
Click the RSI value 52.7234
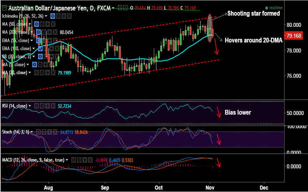tap(65, 106)
